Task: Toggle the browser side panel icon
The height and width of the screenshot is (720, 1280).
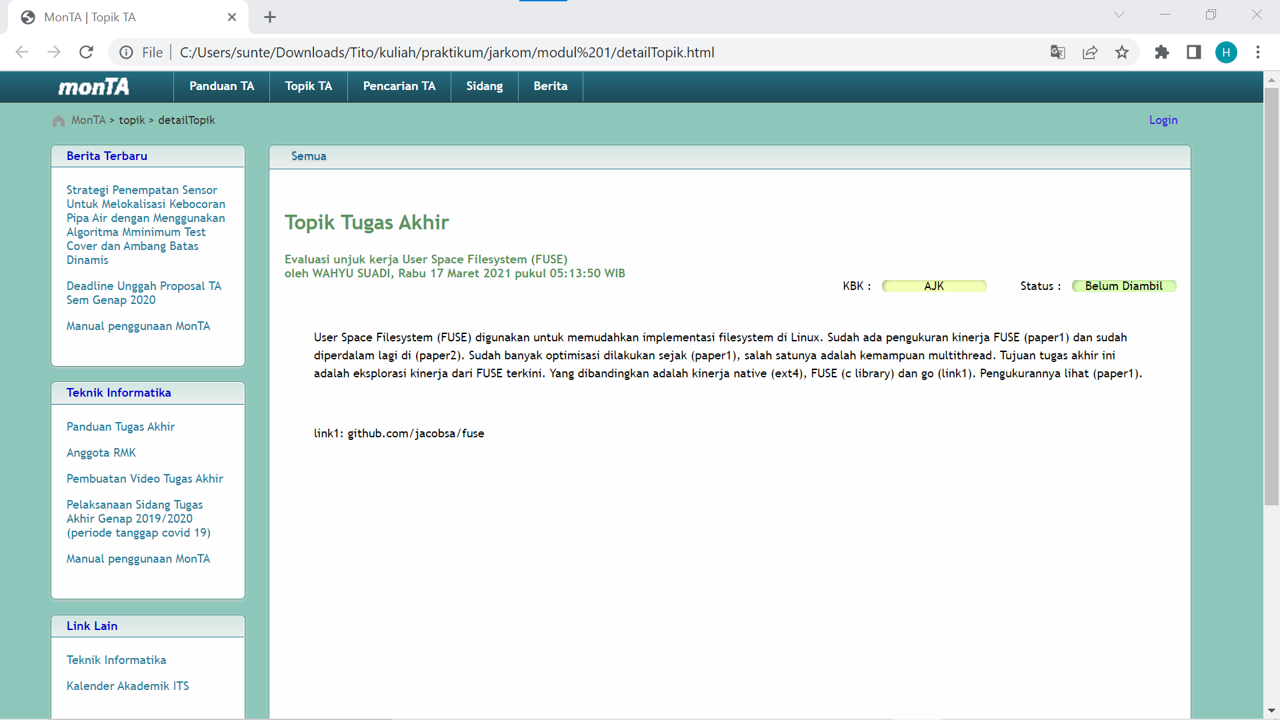Action: (x=1194, y=52)
